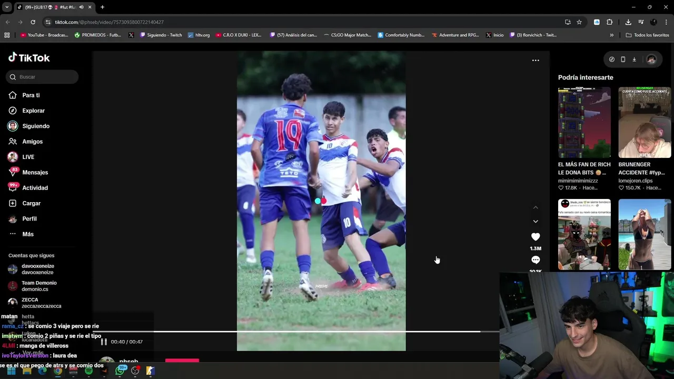Open OBS Studio from the taskbar
The height and width of the screenshot is (379, 674).
135,371
